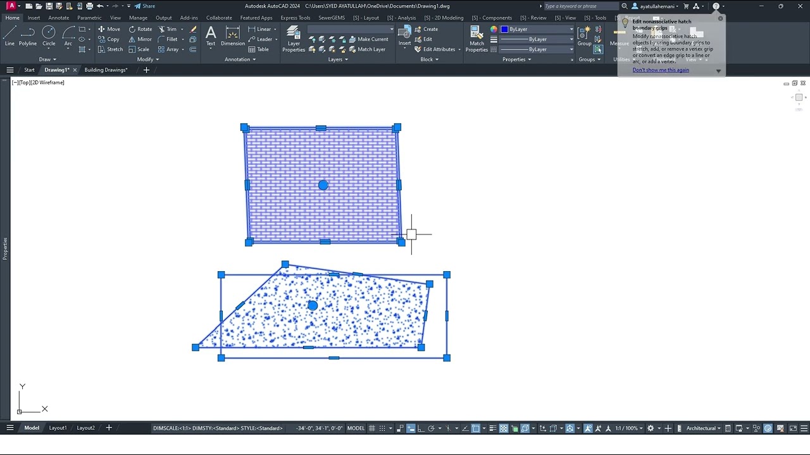Toggle polar tracking
The image size is (810, 455).
tap(431, 428)
